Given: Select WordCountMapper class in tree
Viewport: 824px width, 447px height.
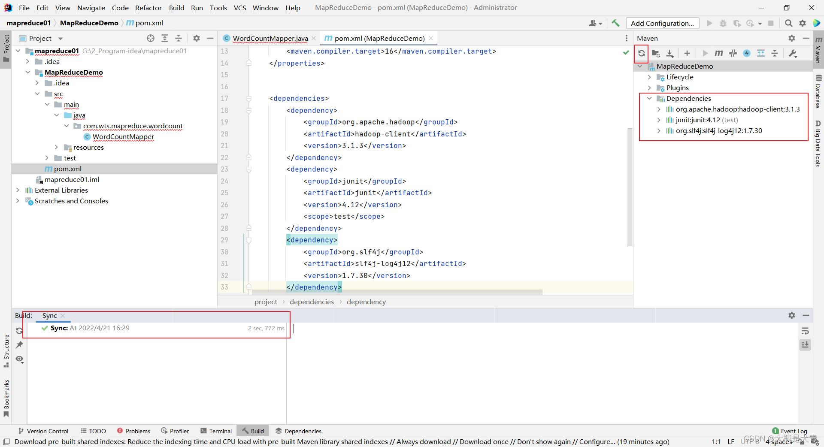Looking at the screenshot, I should [123, 136].
